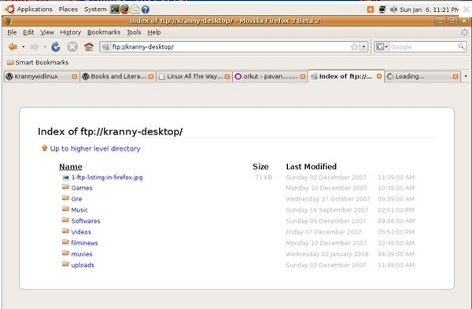Open the Softwares folder link
Image resolution: width=472 pixels, height=309 pixels.
pos(86,221)
